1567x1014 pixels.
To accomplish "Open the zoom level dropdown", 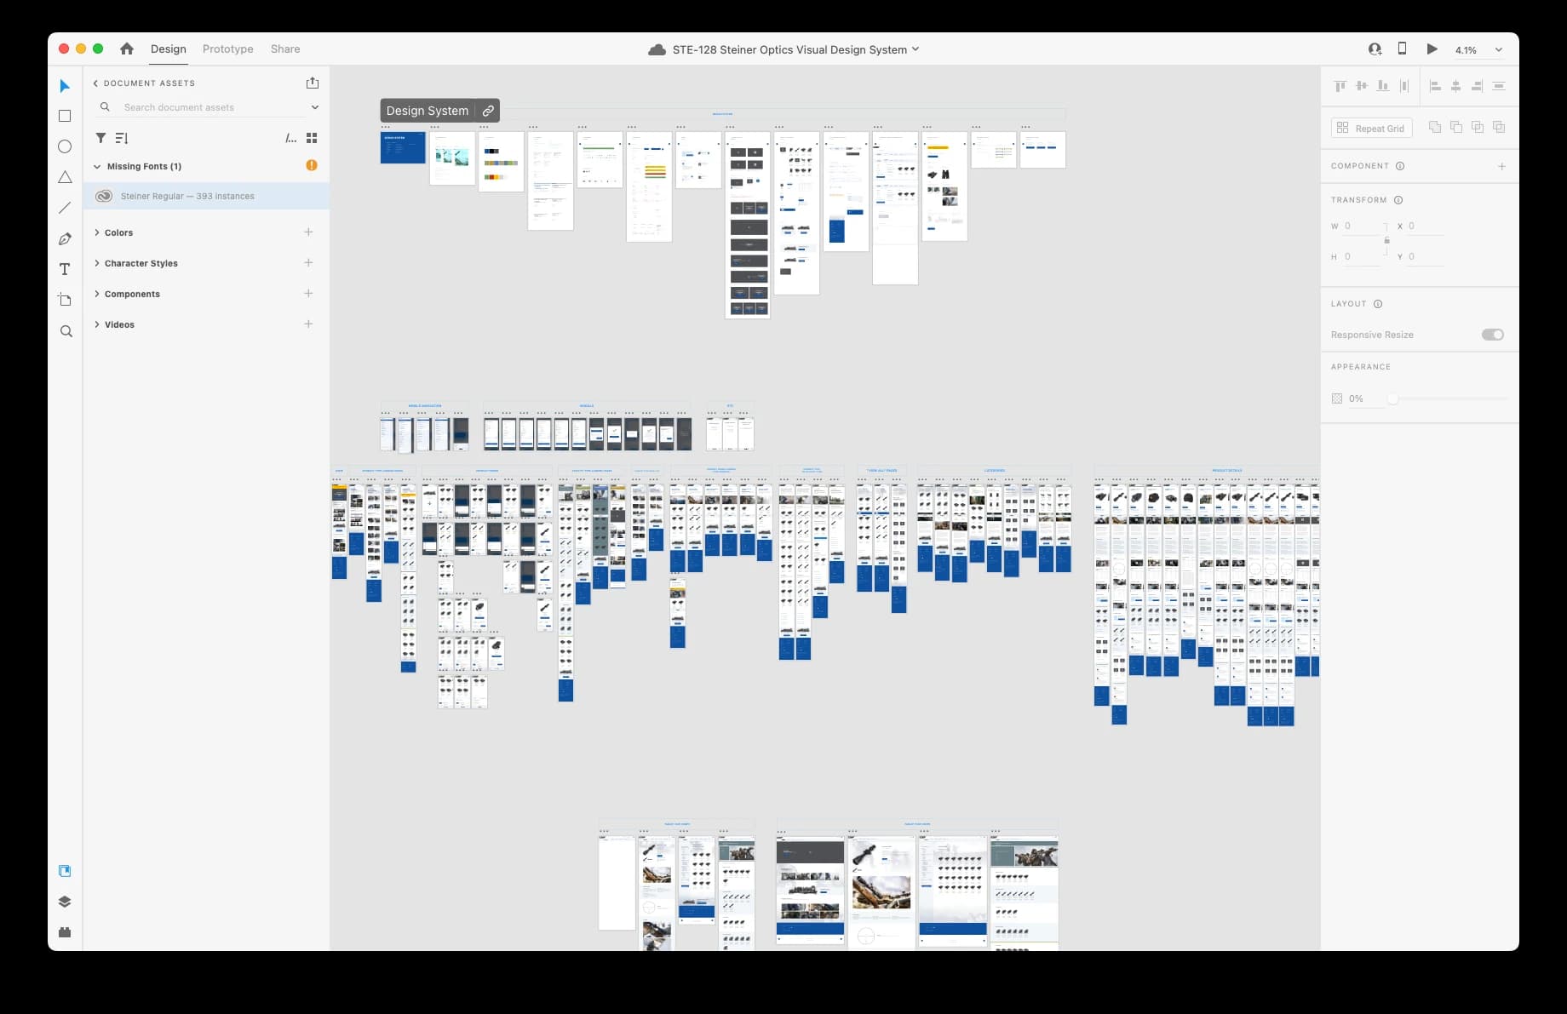I will pyautogui.click(x=1498, y=50).
